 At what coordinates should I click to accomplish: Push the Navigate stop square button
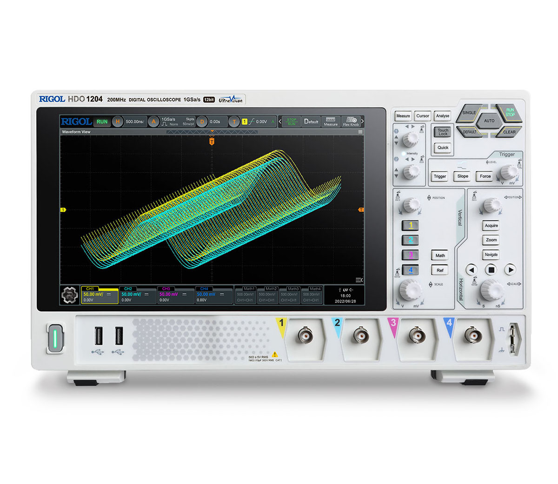(491, 269)
